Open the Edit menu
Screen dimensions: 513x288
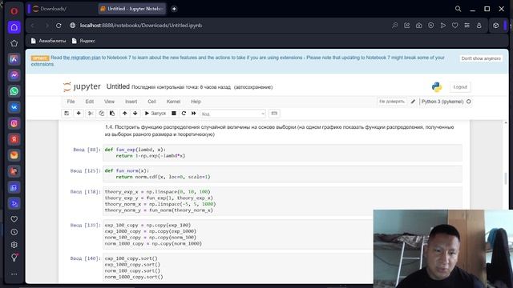(x=89, y=102)
